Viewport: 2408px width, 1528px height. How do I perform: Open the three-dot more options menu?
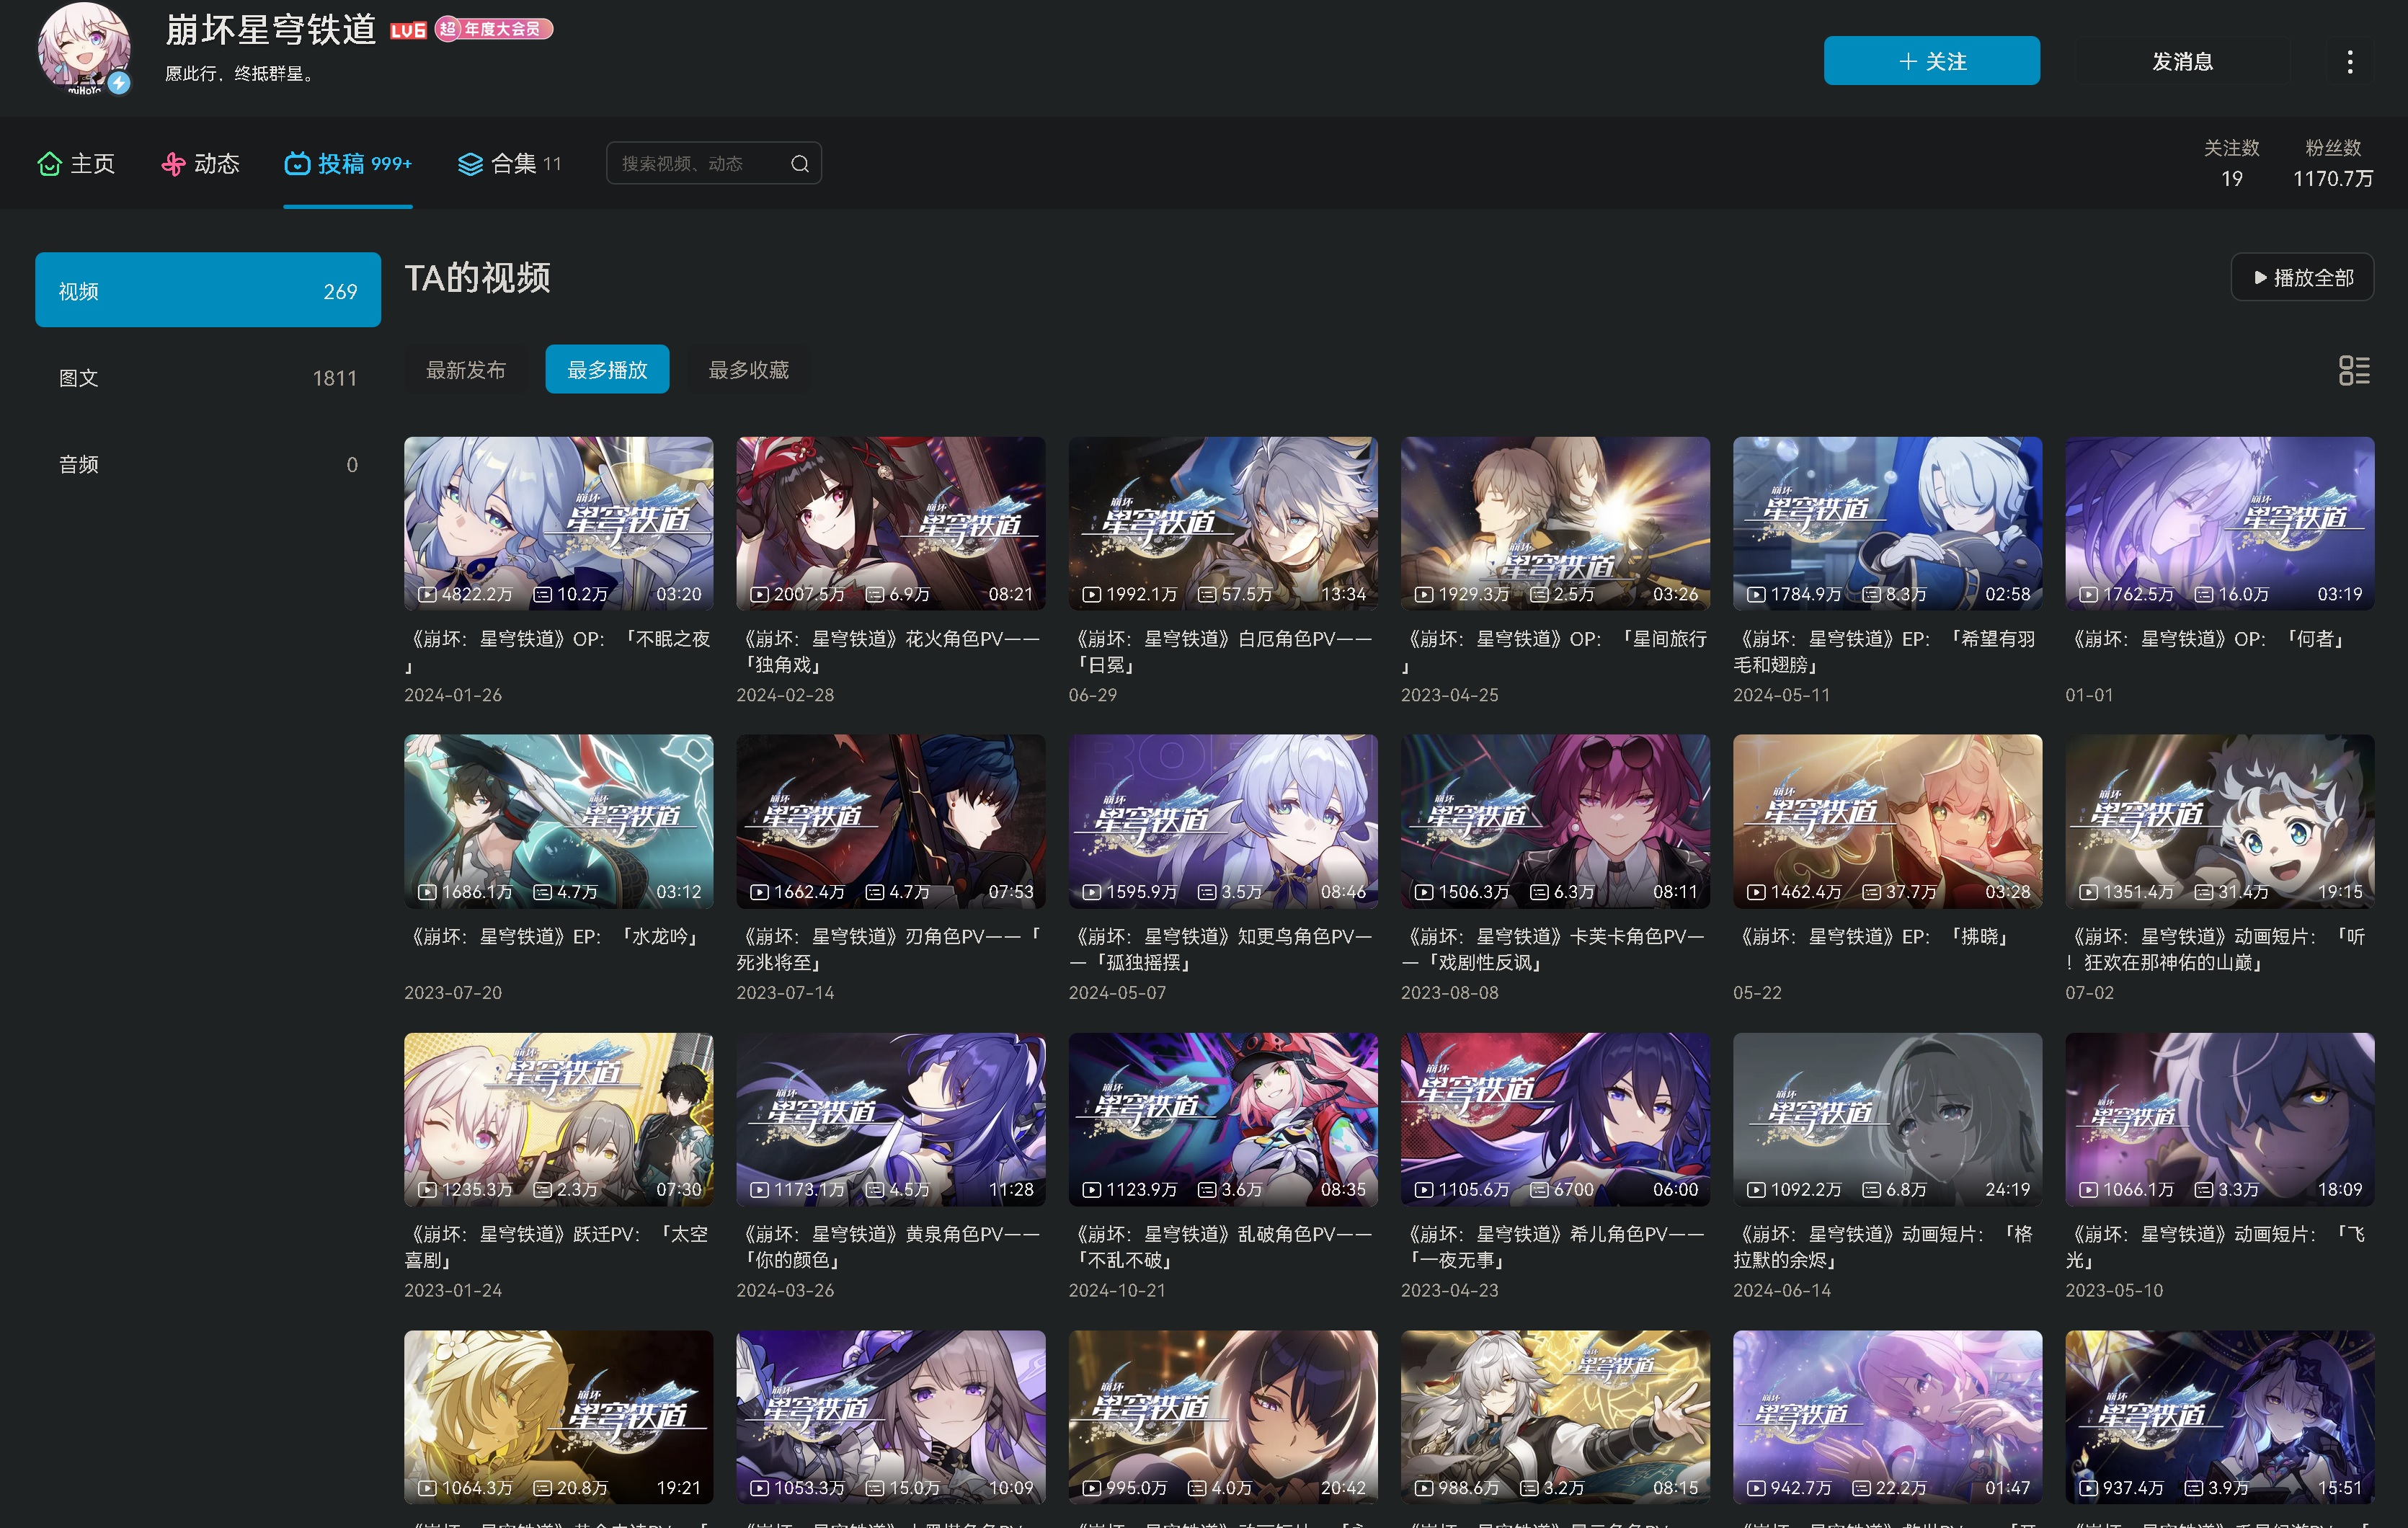point(2350,62)
